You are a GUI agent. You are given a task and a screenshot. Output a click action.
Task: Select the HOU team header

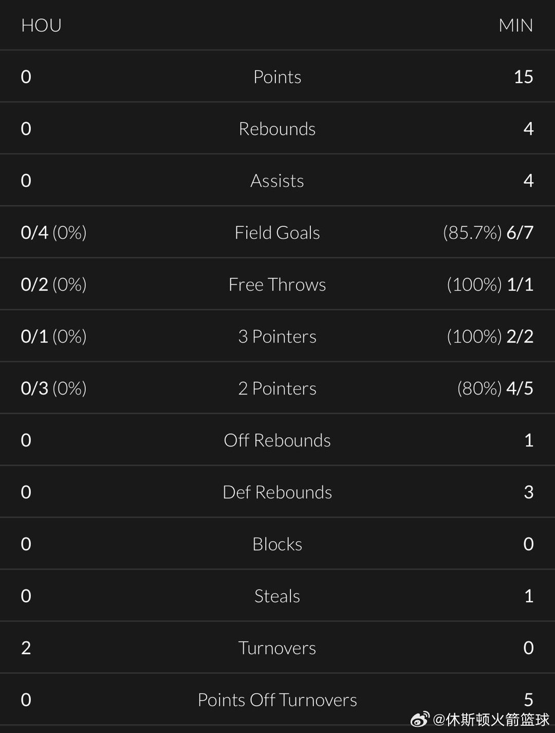coord(41,25)
